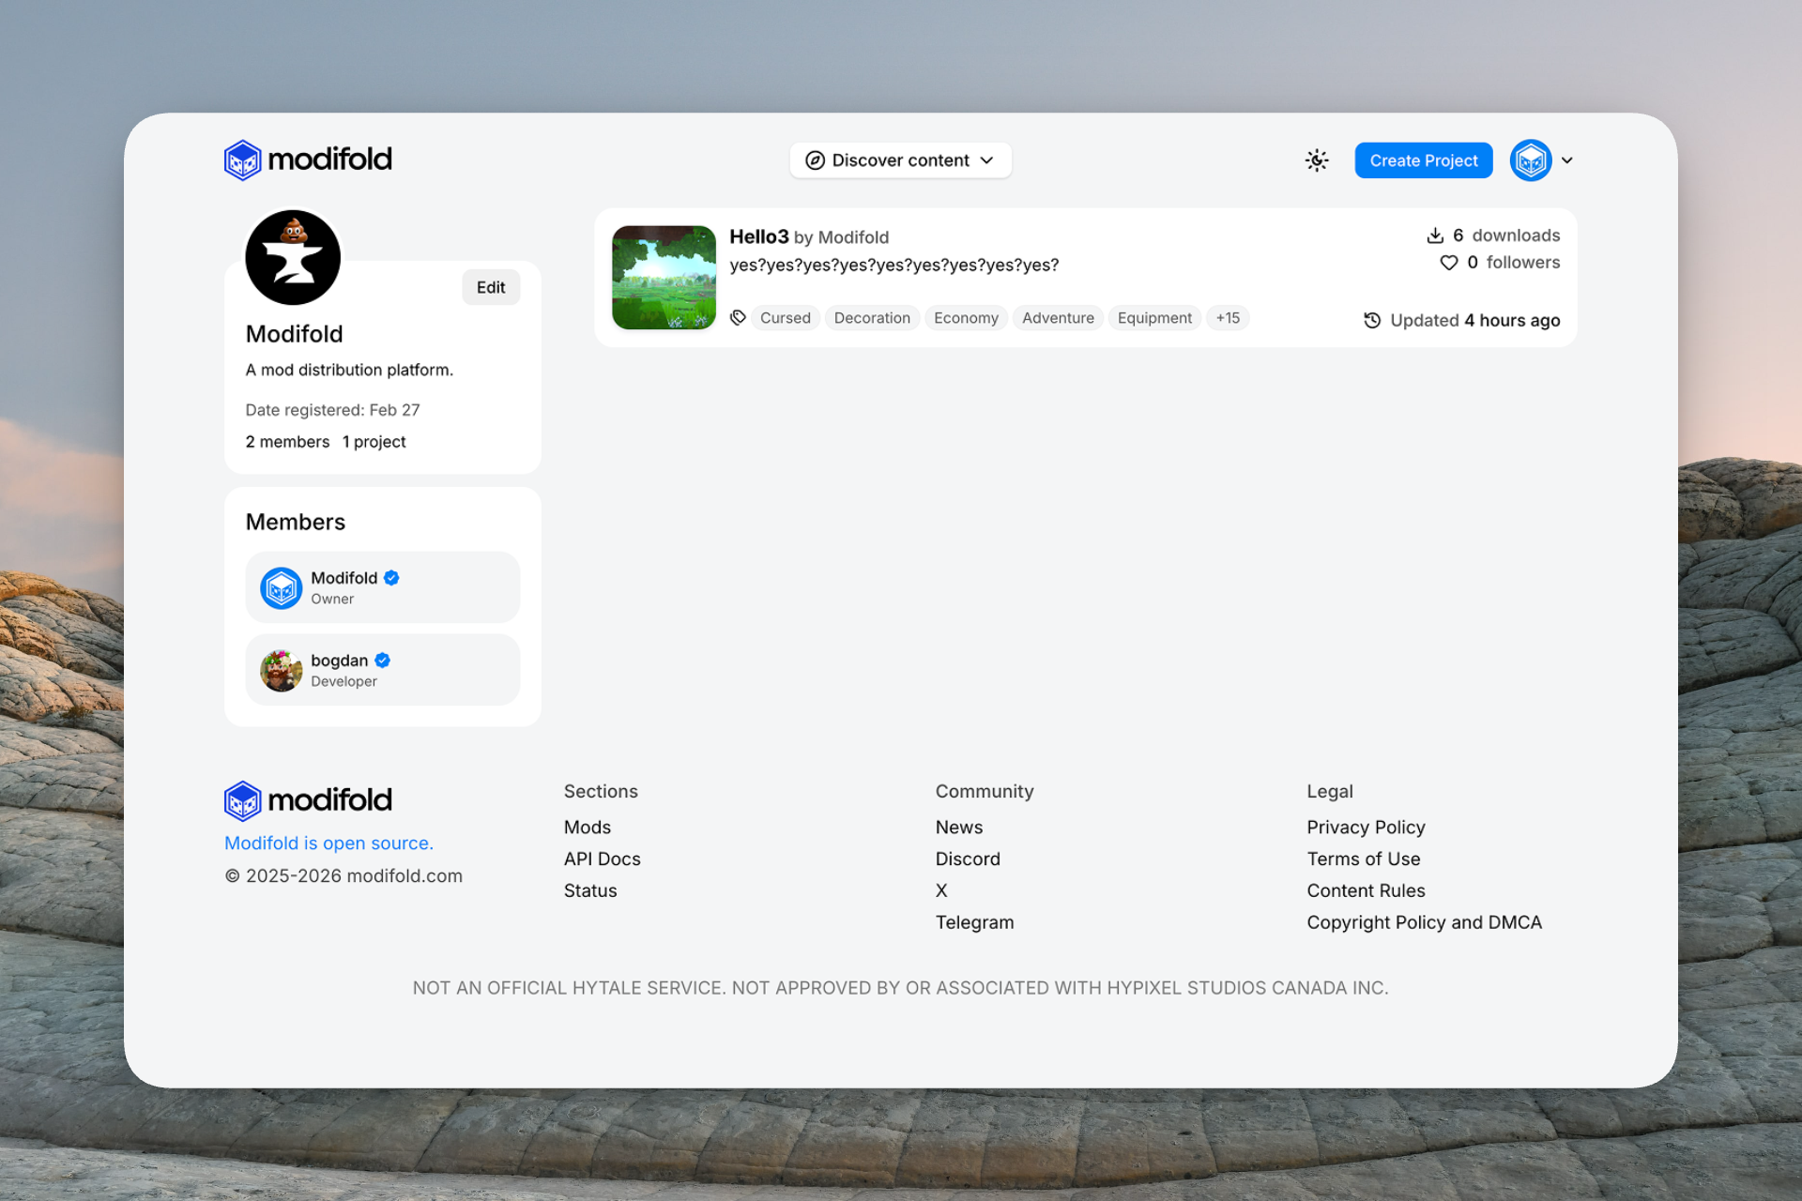Click the bogdan member avatar thumbnail

280,669
